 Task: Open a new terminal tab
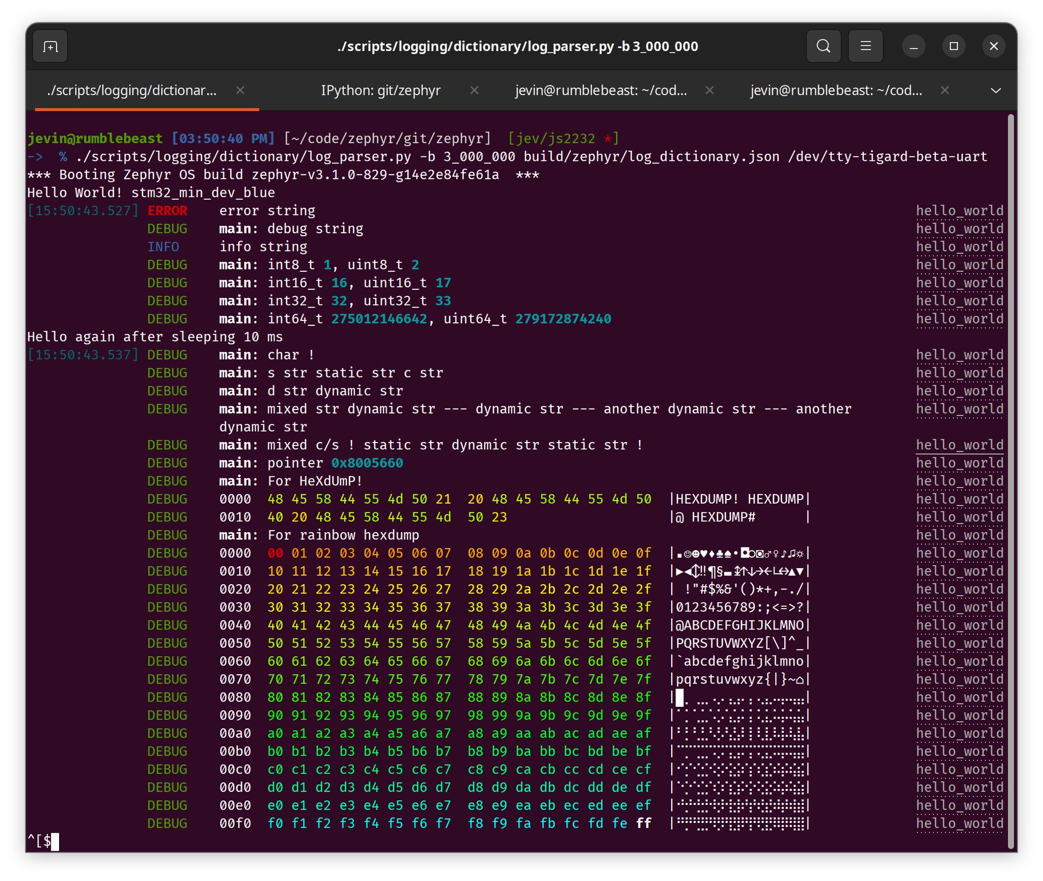(x=50, y=46)
